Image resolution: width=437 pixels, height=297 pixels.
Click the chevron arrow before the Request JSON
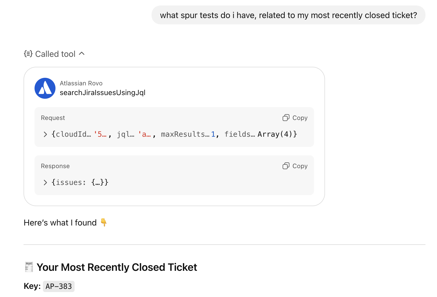45,134
